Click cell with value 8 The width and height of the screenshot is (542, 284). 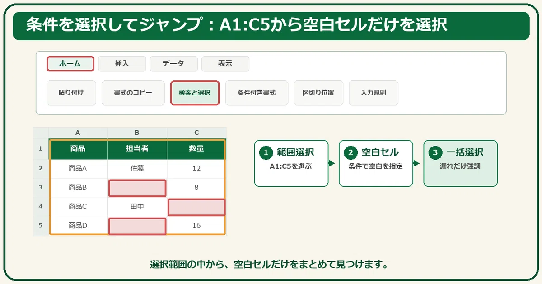196,188
